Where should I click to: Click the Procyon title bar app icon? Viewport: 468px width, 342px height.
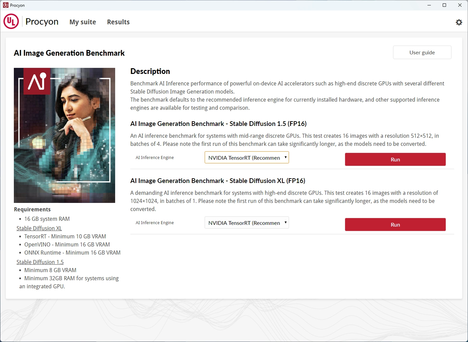[5, 5]
